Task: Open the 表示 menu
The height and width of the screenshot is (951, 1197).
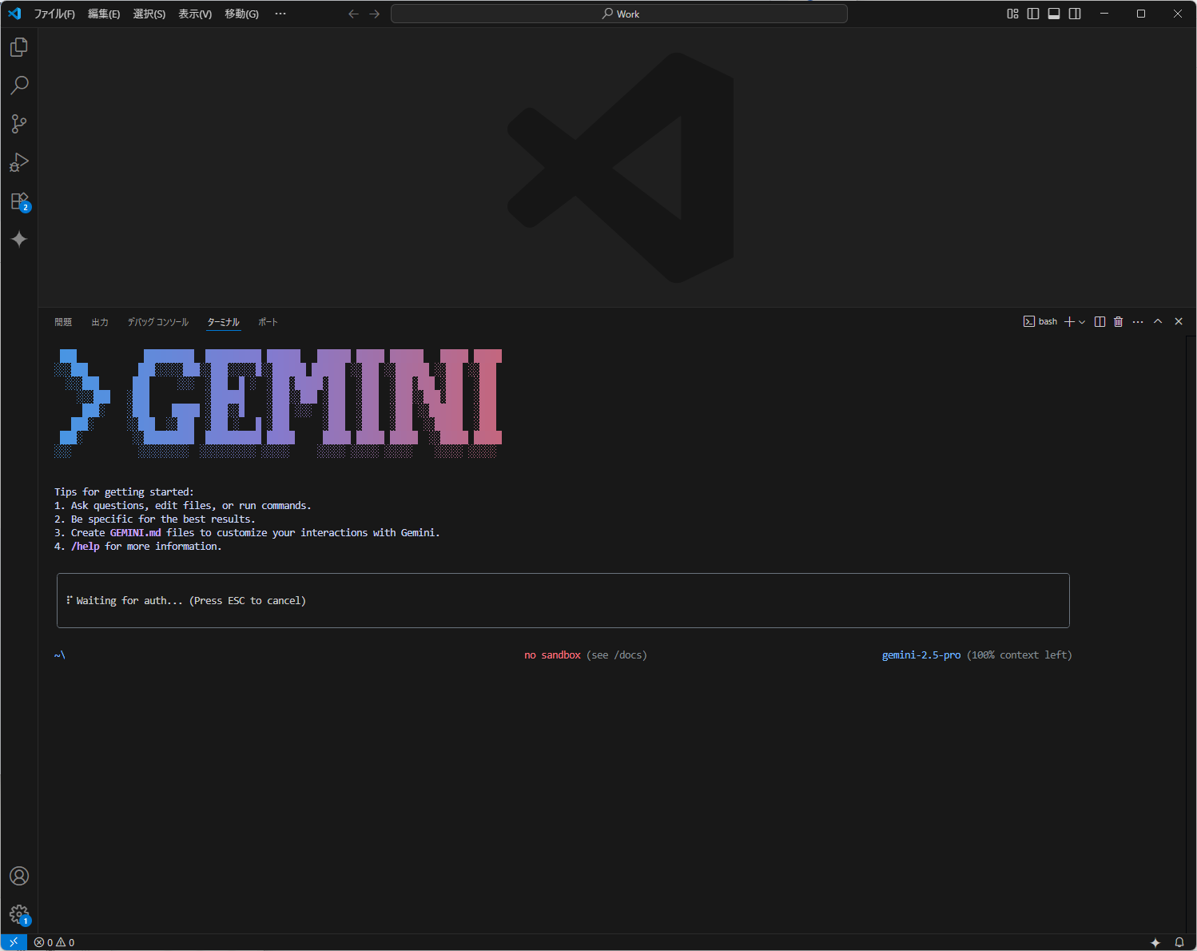Action: point(193,14)
